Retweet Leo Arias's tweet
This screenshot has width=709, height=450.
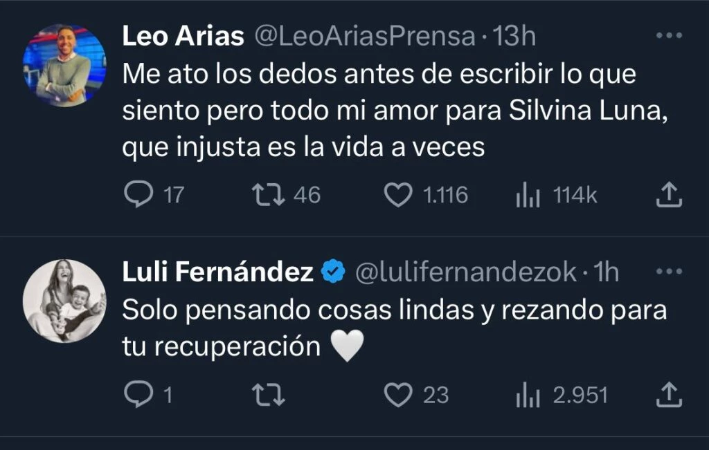[267, 195]
